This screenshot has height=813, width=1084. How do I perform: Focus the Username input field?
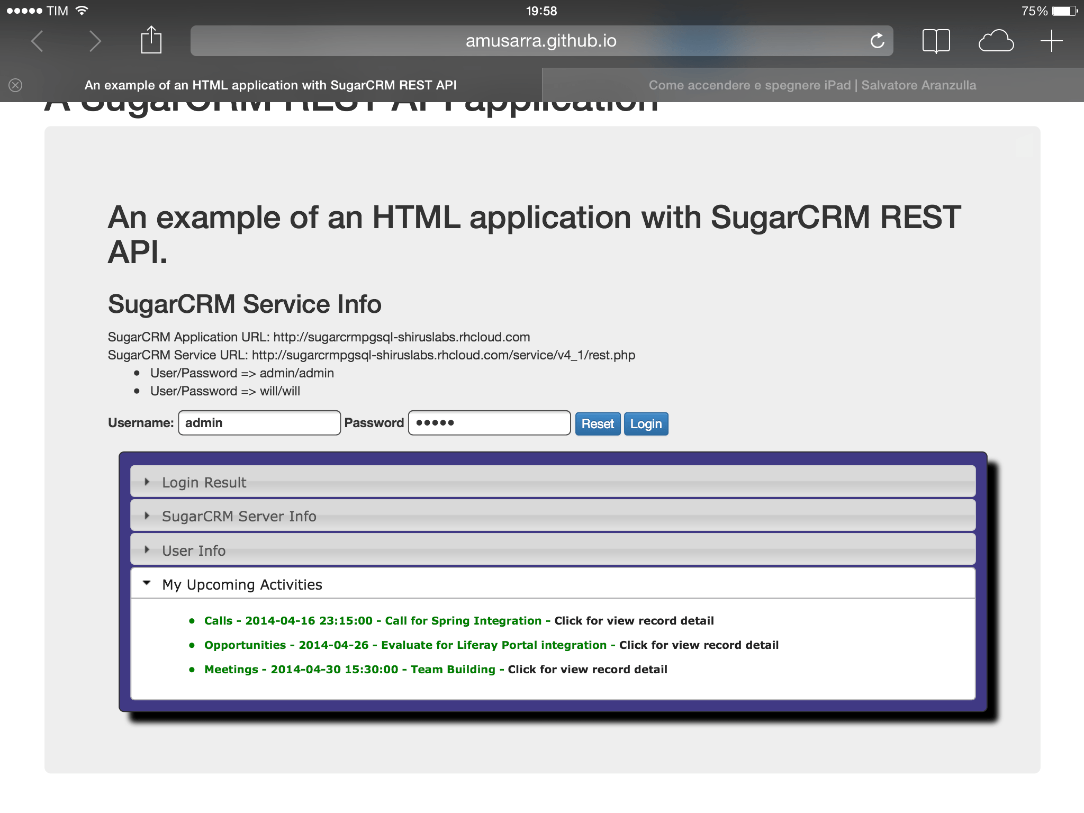259,423
